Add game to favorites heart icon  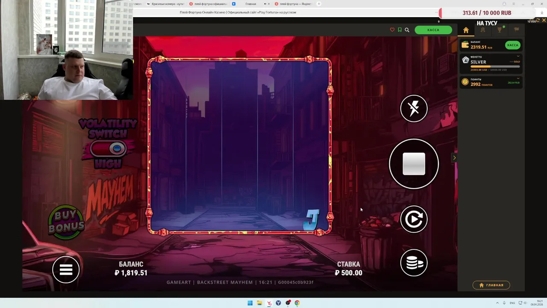(x=392, y=30)
